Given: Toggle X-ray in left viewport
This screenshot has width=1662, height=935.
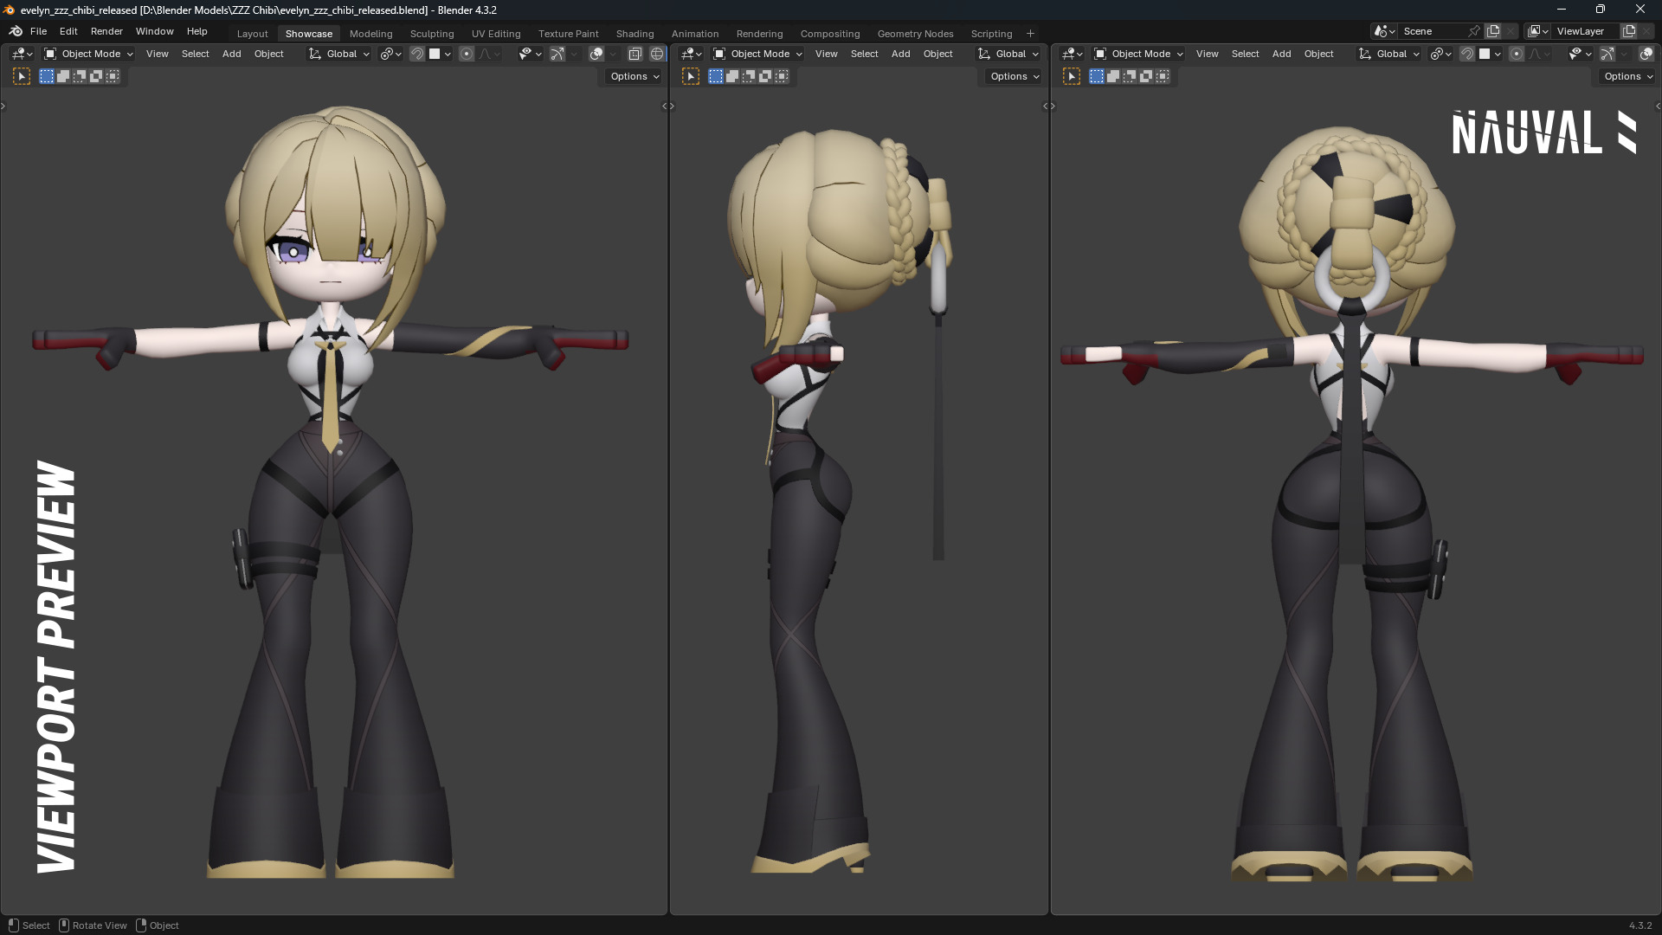Looking at the screenshot, I should (x=635, y=54).
